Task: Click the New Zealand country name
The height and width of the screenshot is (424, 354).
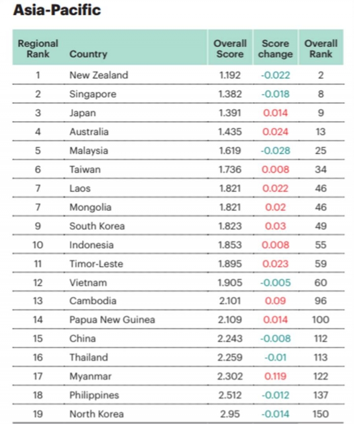Action: click(x=99, y=75)
